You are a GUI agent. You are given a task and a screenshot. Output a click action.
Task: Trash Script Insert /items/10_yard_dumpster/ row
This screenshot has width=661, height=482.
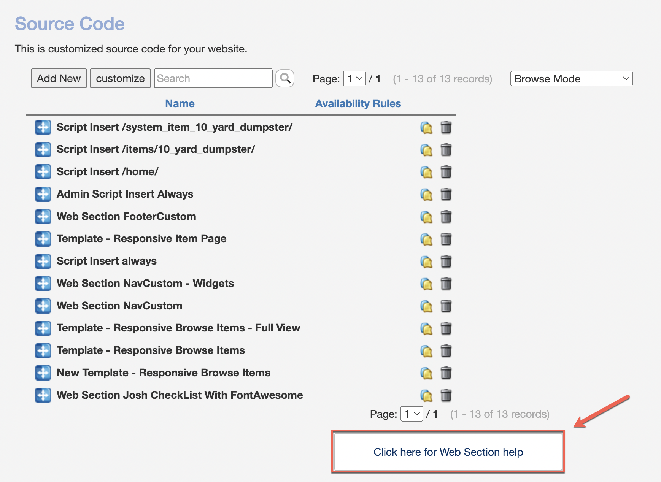click(x=446, y=150)
